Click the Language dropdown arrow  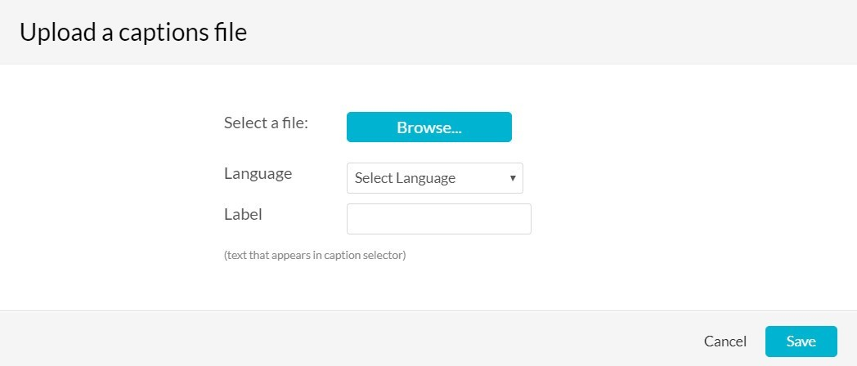[513, 178]
